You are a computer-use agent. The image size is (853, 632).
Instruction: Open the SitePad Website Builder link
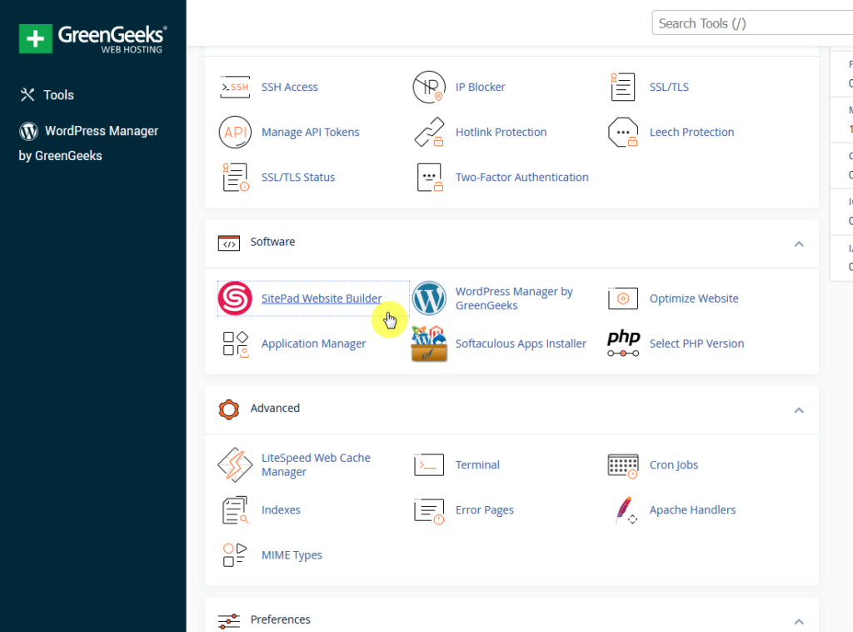322,298
